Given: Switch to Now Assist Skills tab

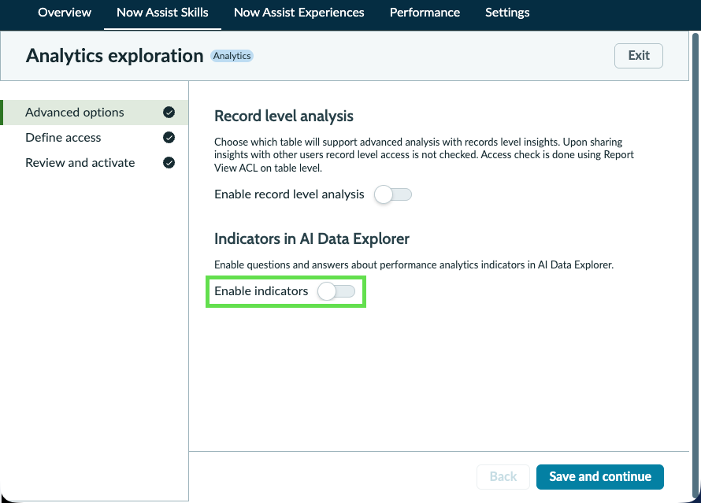Looking at the screenshot, I should (162, 13).
